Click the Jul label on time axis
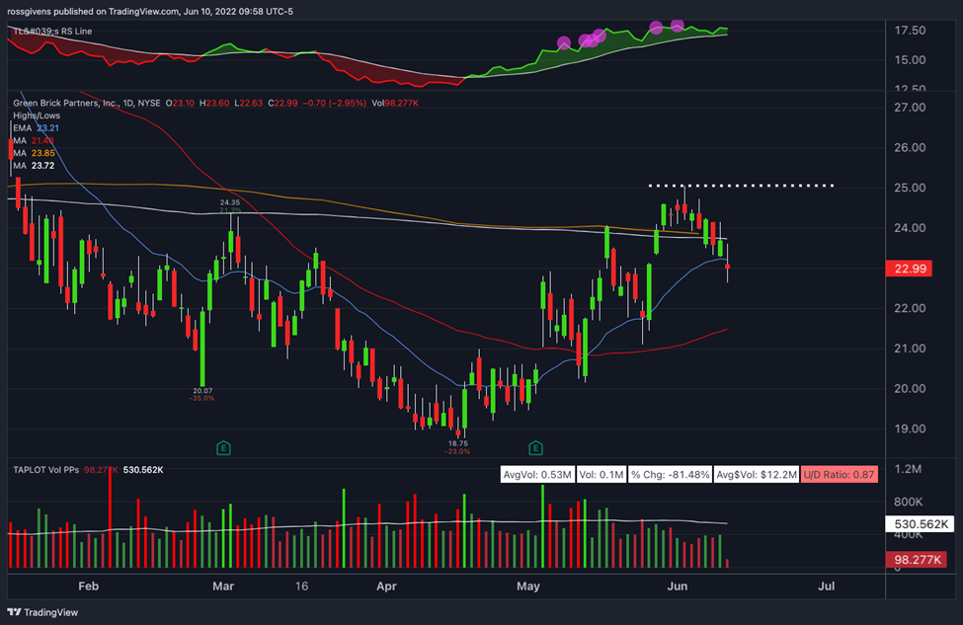 [x=826, y=586]
